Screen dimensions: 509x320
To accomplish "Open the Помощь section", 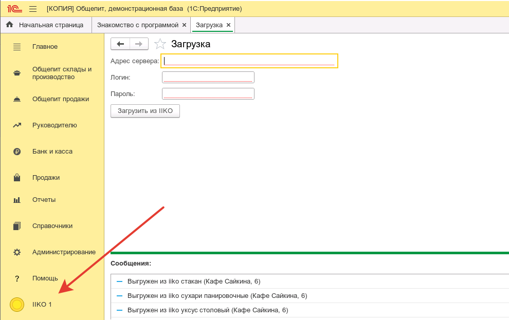I will pyautogui.click(x=52, y=278).
